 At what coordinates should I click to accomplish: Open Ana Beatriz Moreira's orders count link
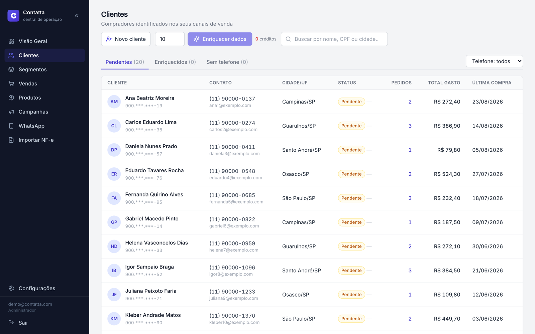point(410,102)
